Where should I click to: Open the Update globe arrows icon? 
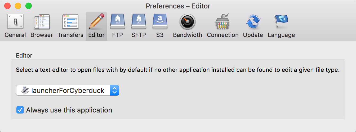[x=253, y=22]
